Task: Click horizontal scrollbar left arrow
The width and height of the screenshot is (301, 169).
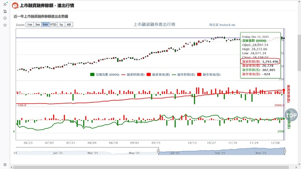Action: tap(12, 167)
